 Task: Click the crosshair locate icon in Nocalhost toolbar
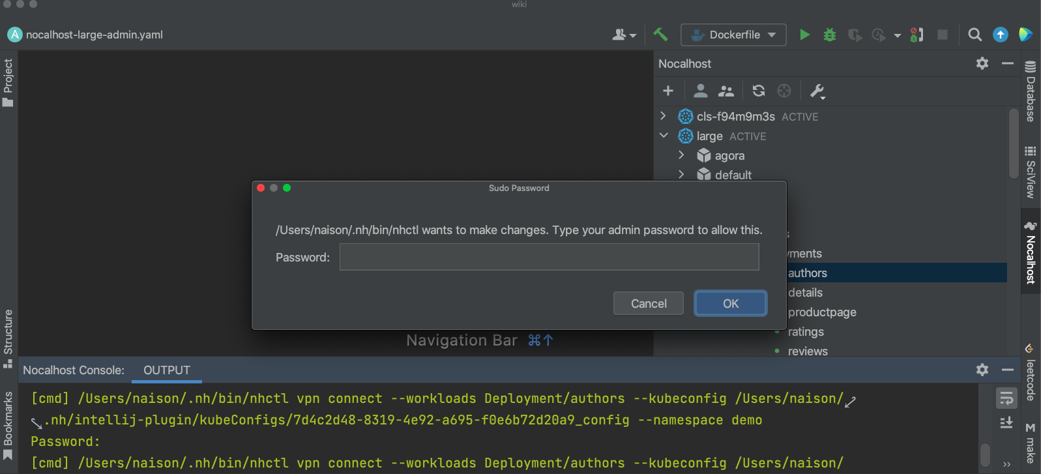(784, 91)
